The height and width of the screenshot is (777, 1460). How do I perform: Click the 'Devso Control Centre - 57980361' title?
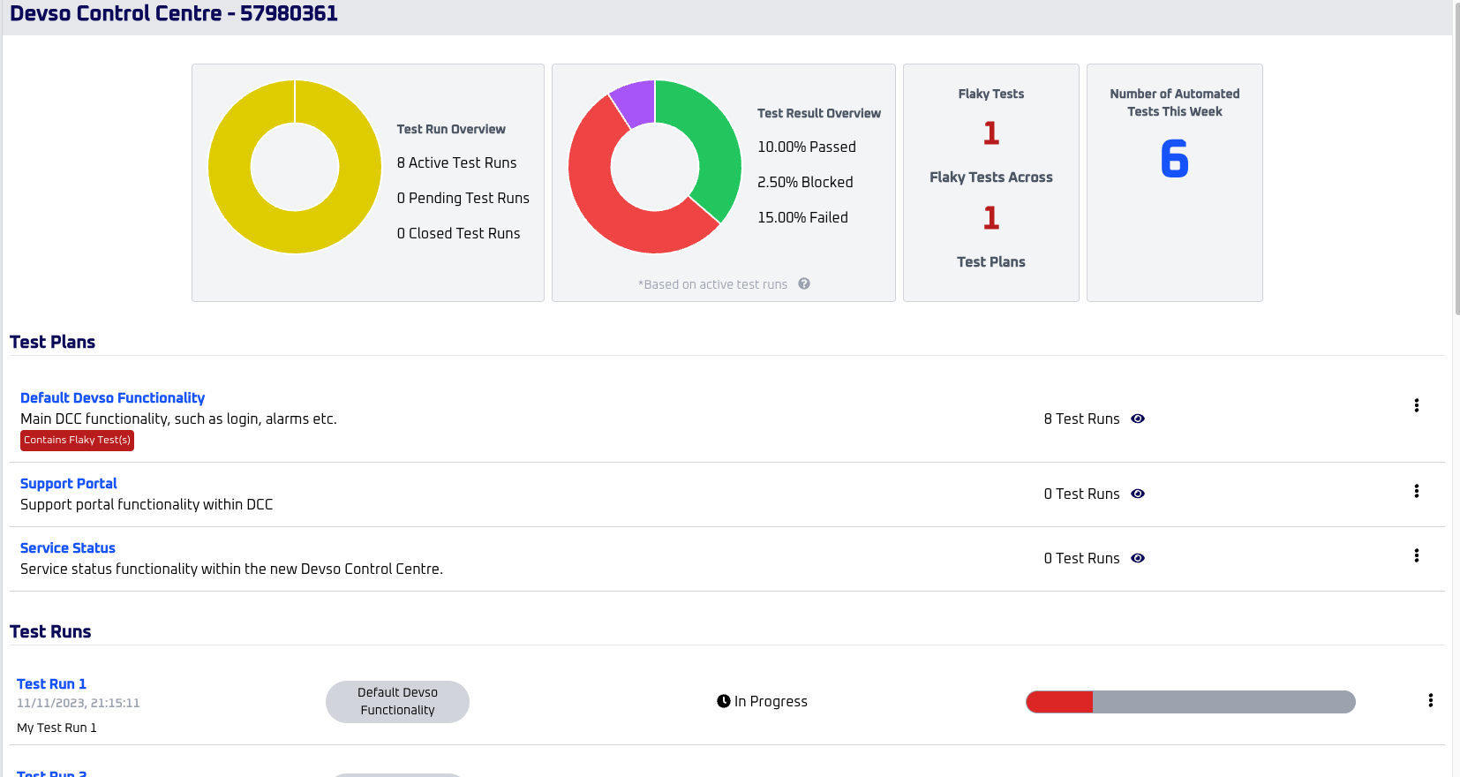(174, 13)
